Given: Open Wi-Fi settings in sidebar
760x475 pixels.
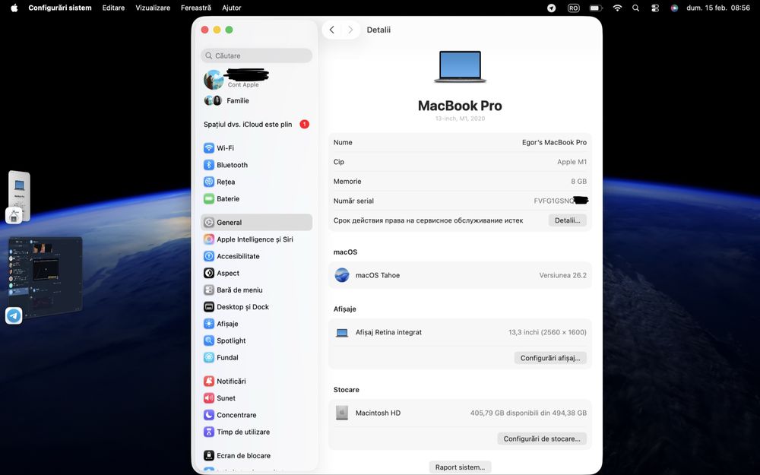Looking at the screenshot, I should point(256,148).
